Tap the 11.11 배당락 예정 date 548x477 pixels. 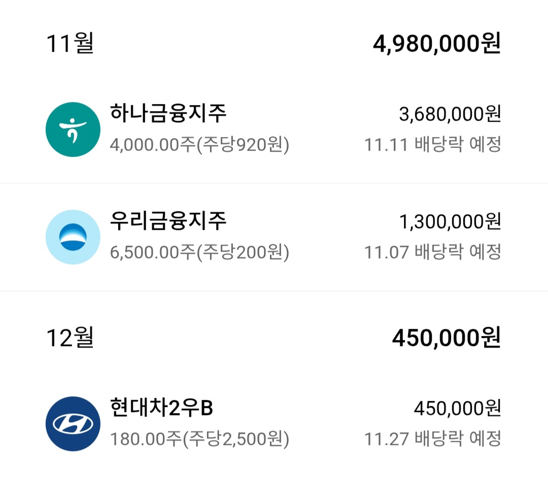click(433, 144)
